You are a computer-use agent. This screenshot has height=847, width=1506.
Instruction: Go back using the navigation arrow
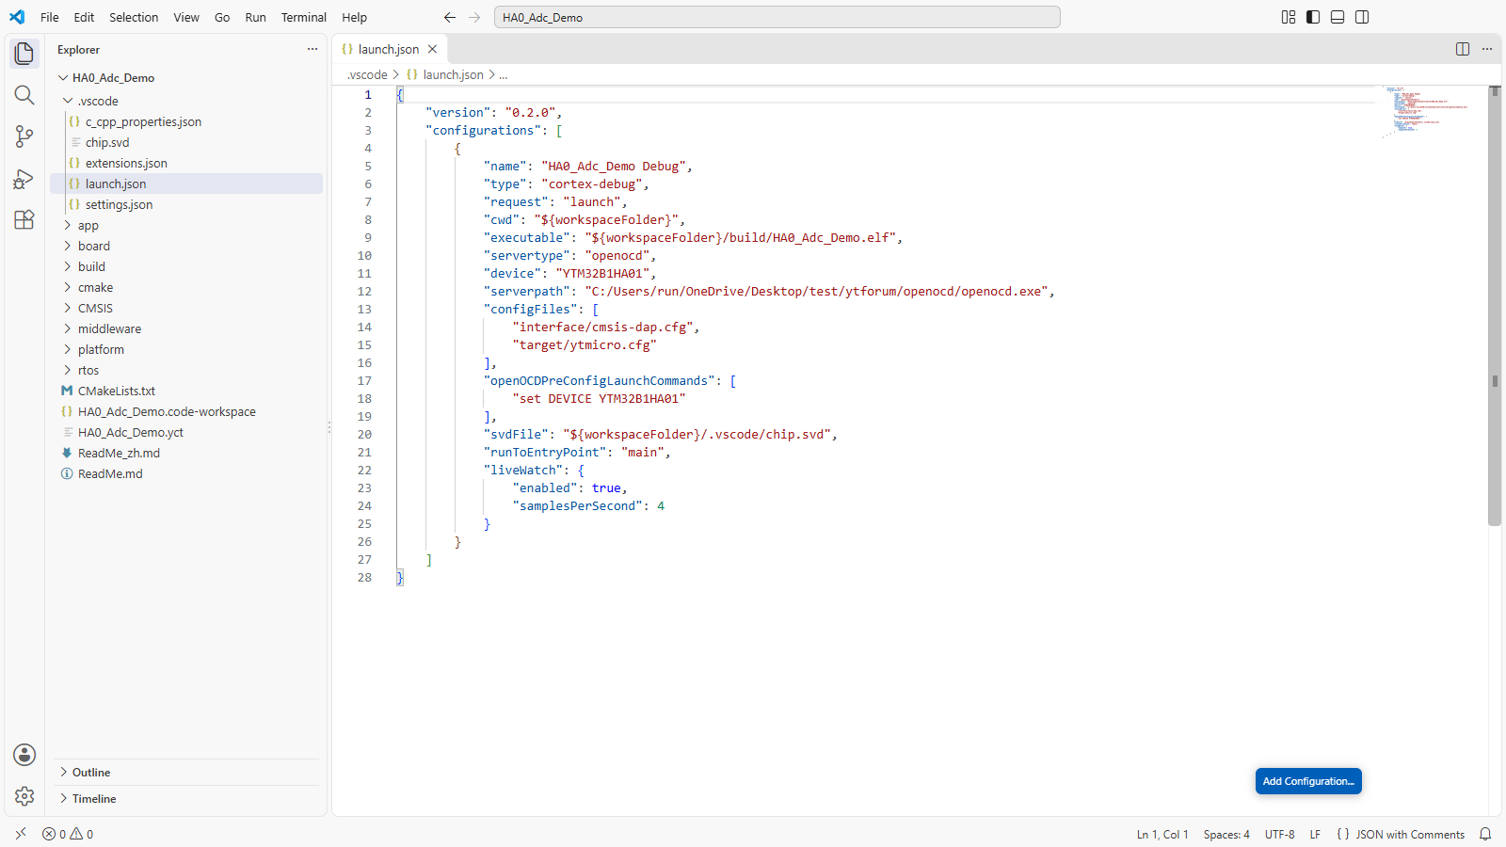pos(450,17)
